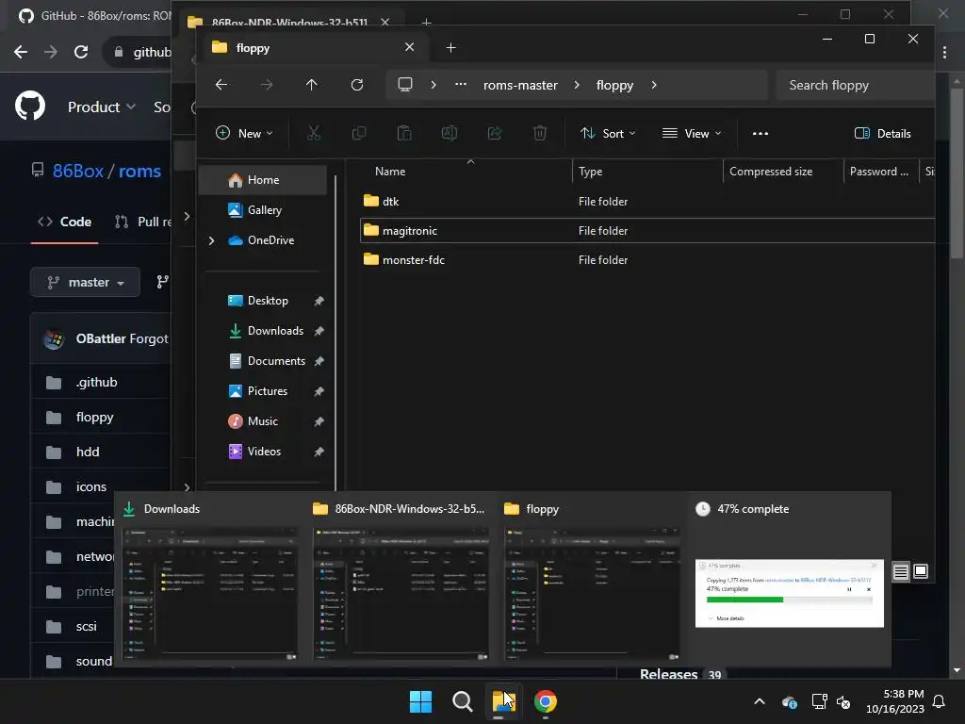Click the 86Box owner link on GitHub

77,172
